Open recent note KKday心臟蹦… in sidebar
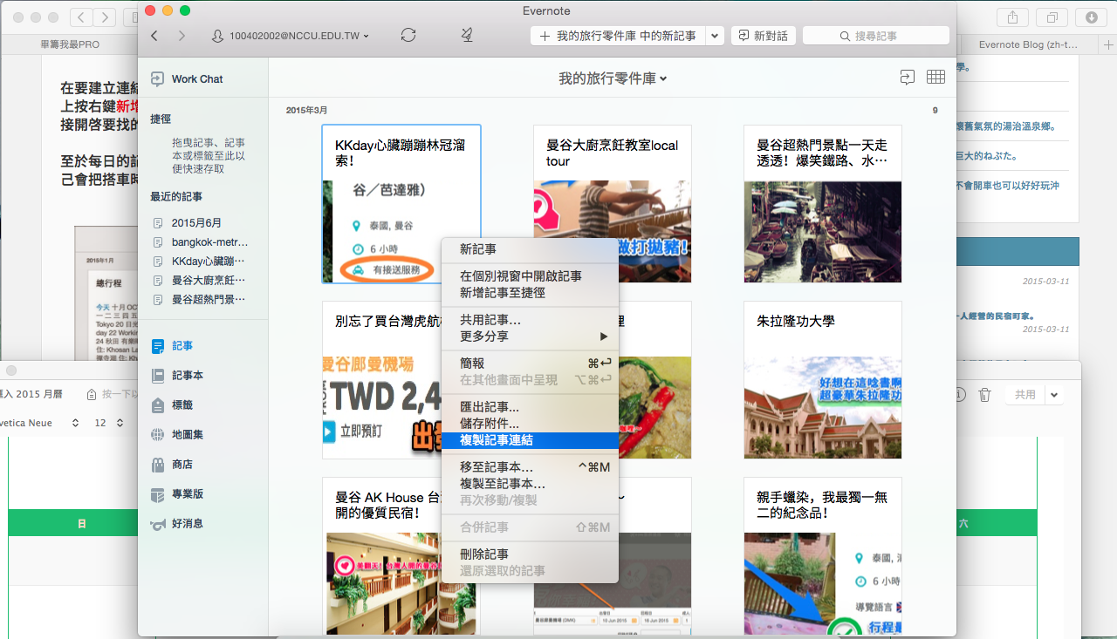Image resolution: width=1117 pixels, height=639 pixels. [x=200, y=262]
